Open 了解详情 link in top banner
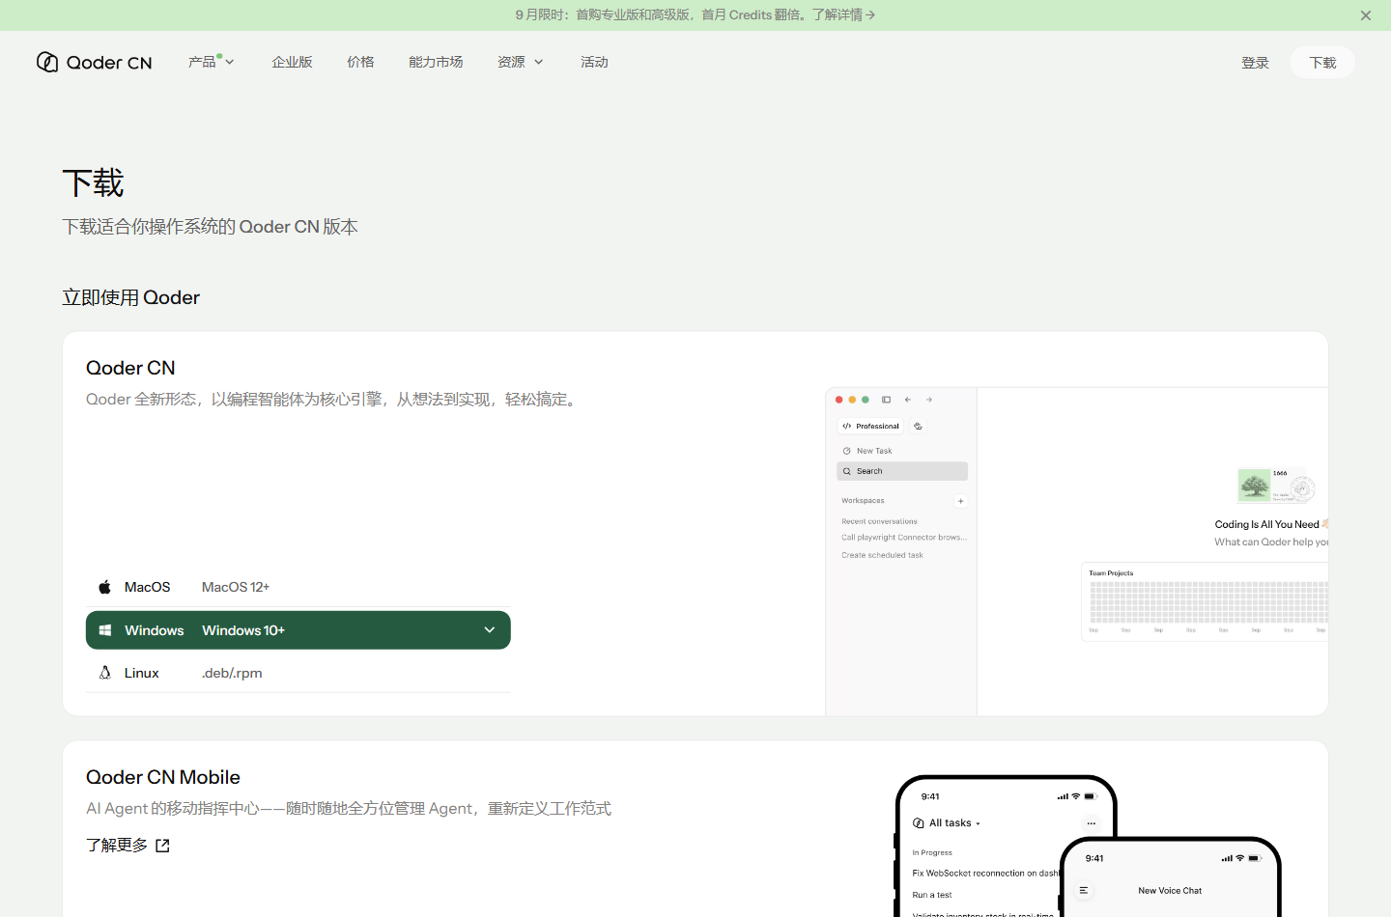The height and width of the screenshot is (917, 1391). [x=843, y=14]
